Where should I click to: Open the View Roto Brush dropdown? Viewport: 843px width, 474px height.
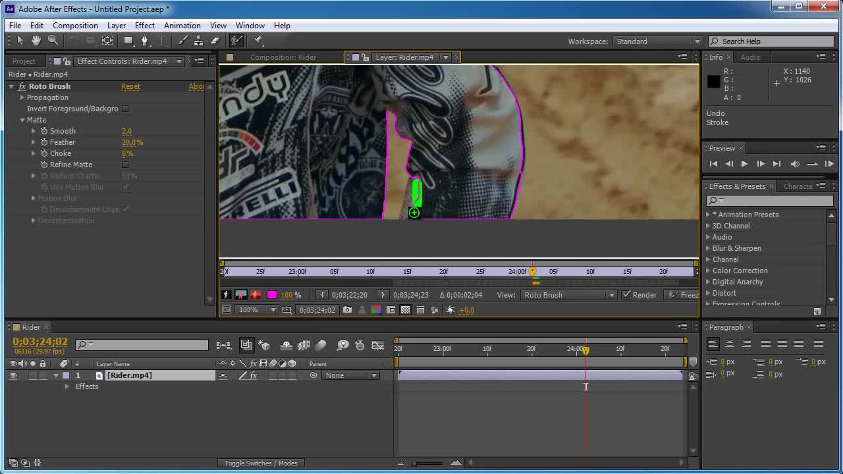click(x=569, y=295)
